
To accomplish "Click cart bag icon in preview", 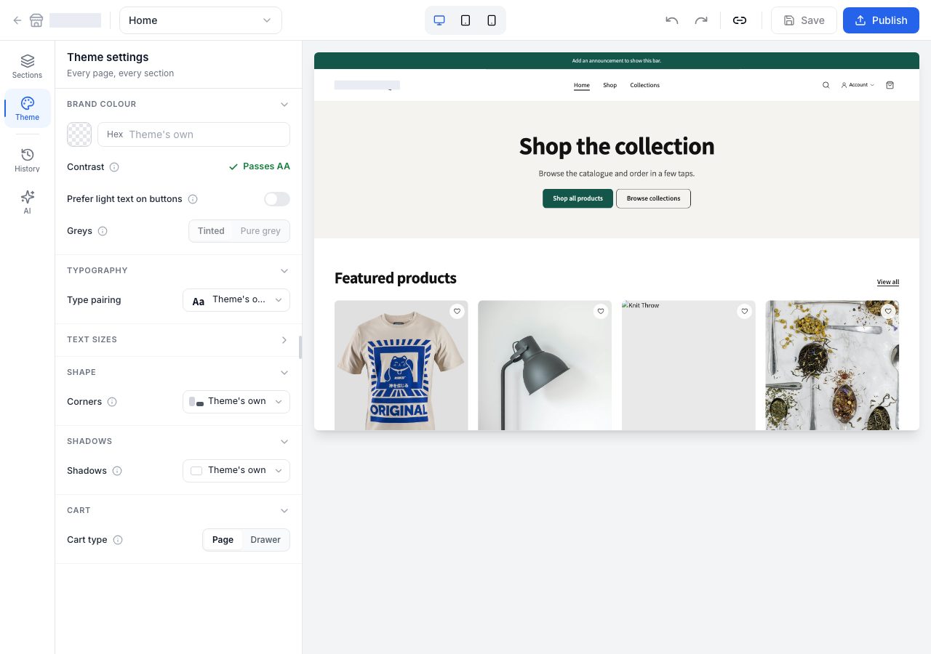I will 890,85.
